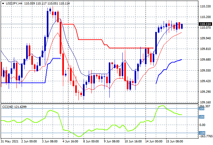Click the CCI -100 level label

click(202, 133)
